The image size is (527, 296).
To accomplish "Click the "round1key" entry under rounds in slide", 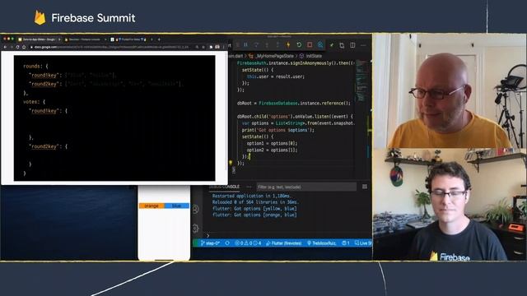I will click(44, 75).
